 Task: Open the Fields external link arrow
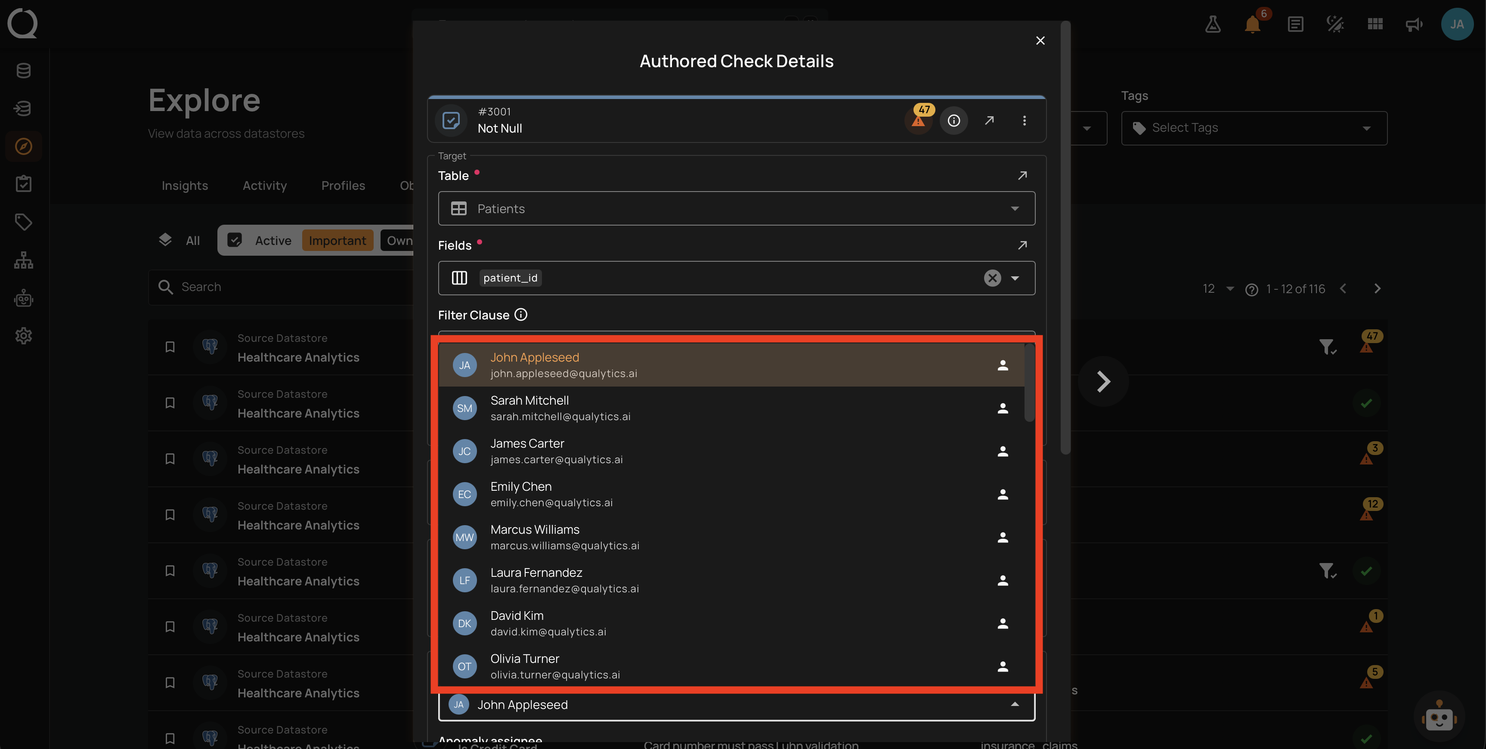[x=1022, y=245]
